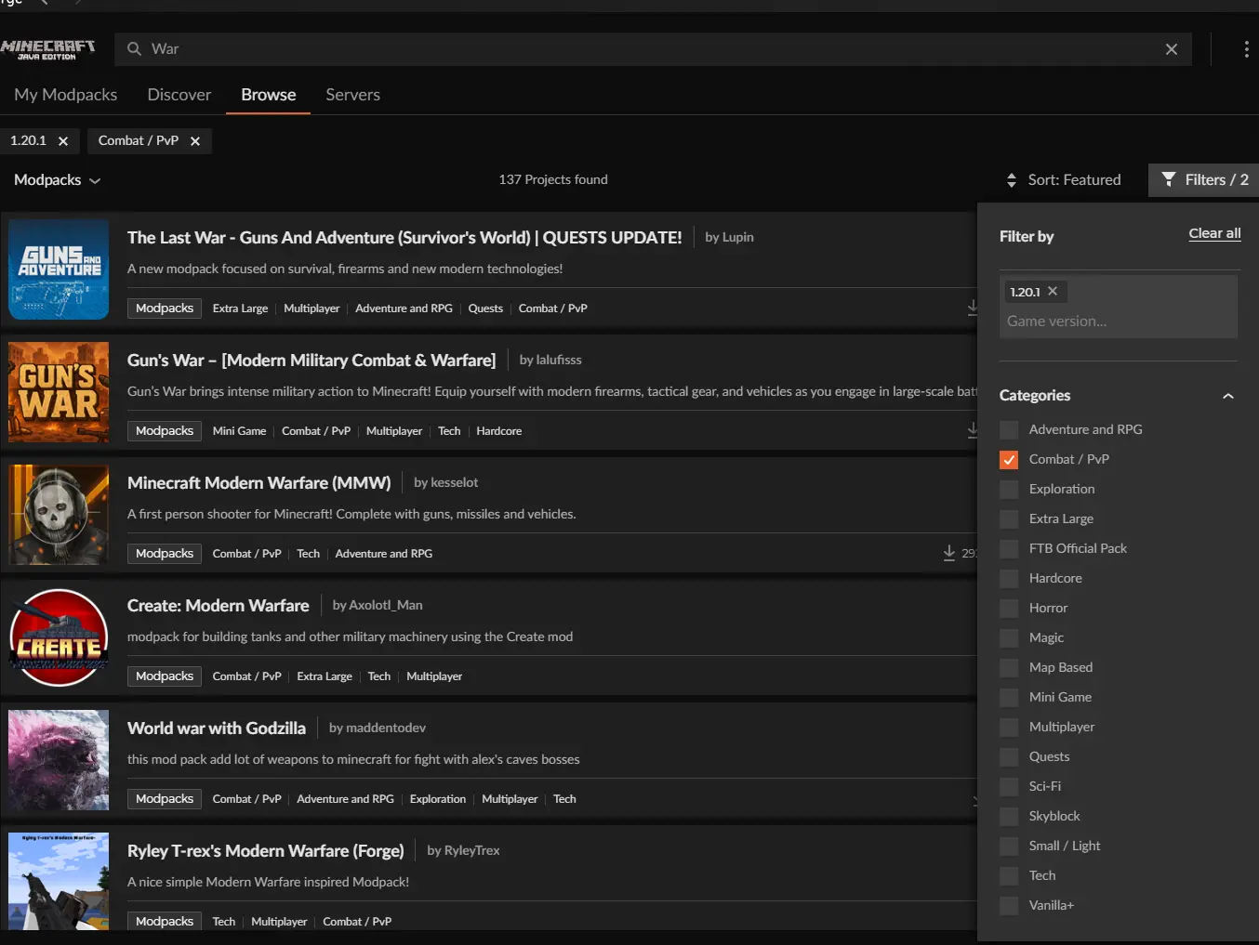Toggle the Filters / 2 panel
Image resolution: width=1259 pixels, height=945 pixels.
click(x=1204, y=180)
